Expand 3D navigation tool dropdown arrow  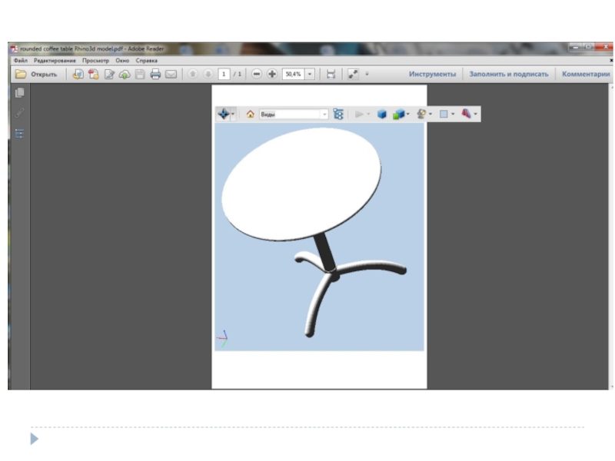pyautogui.click(x=233, y=114)
